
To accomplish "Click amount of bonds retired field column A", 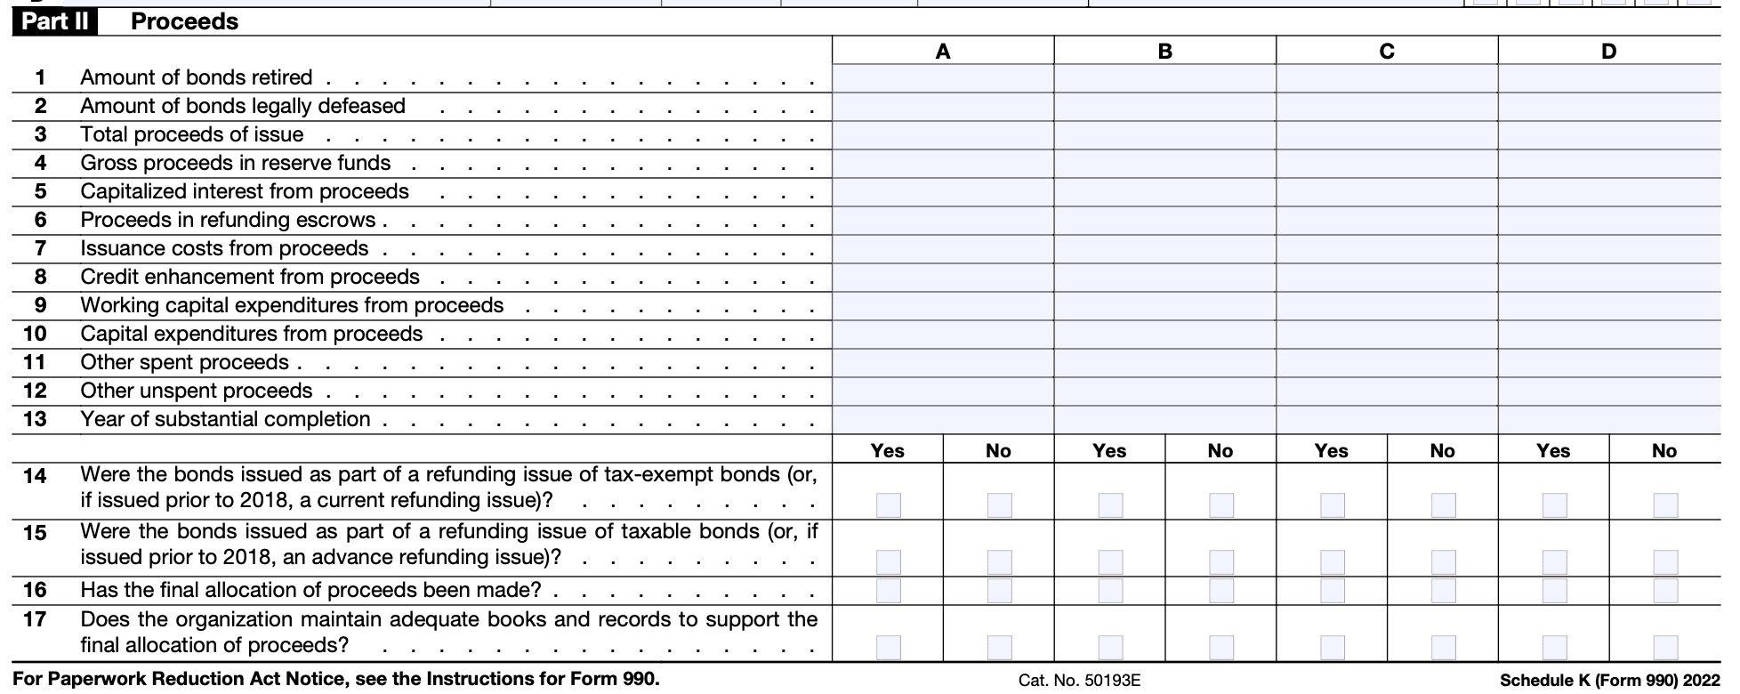I will (x=943, y=78).
